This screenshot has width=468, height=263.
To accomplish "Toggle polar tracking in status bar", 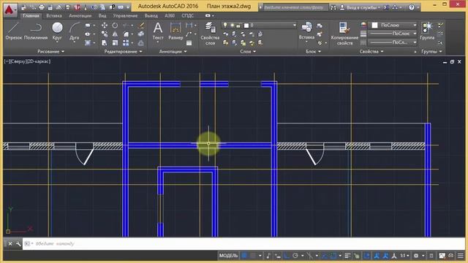I will pyautogui.click(x=295, y=256).
